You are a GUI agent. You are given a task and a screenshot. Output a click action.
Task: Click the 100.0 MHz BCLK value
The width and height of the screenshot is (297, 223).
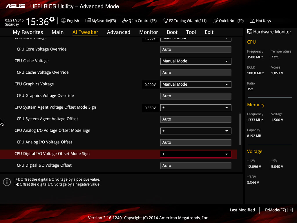point(255,73)
